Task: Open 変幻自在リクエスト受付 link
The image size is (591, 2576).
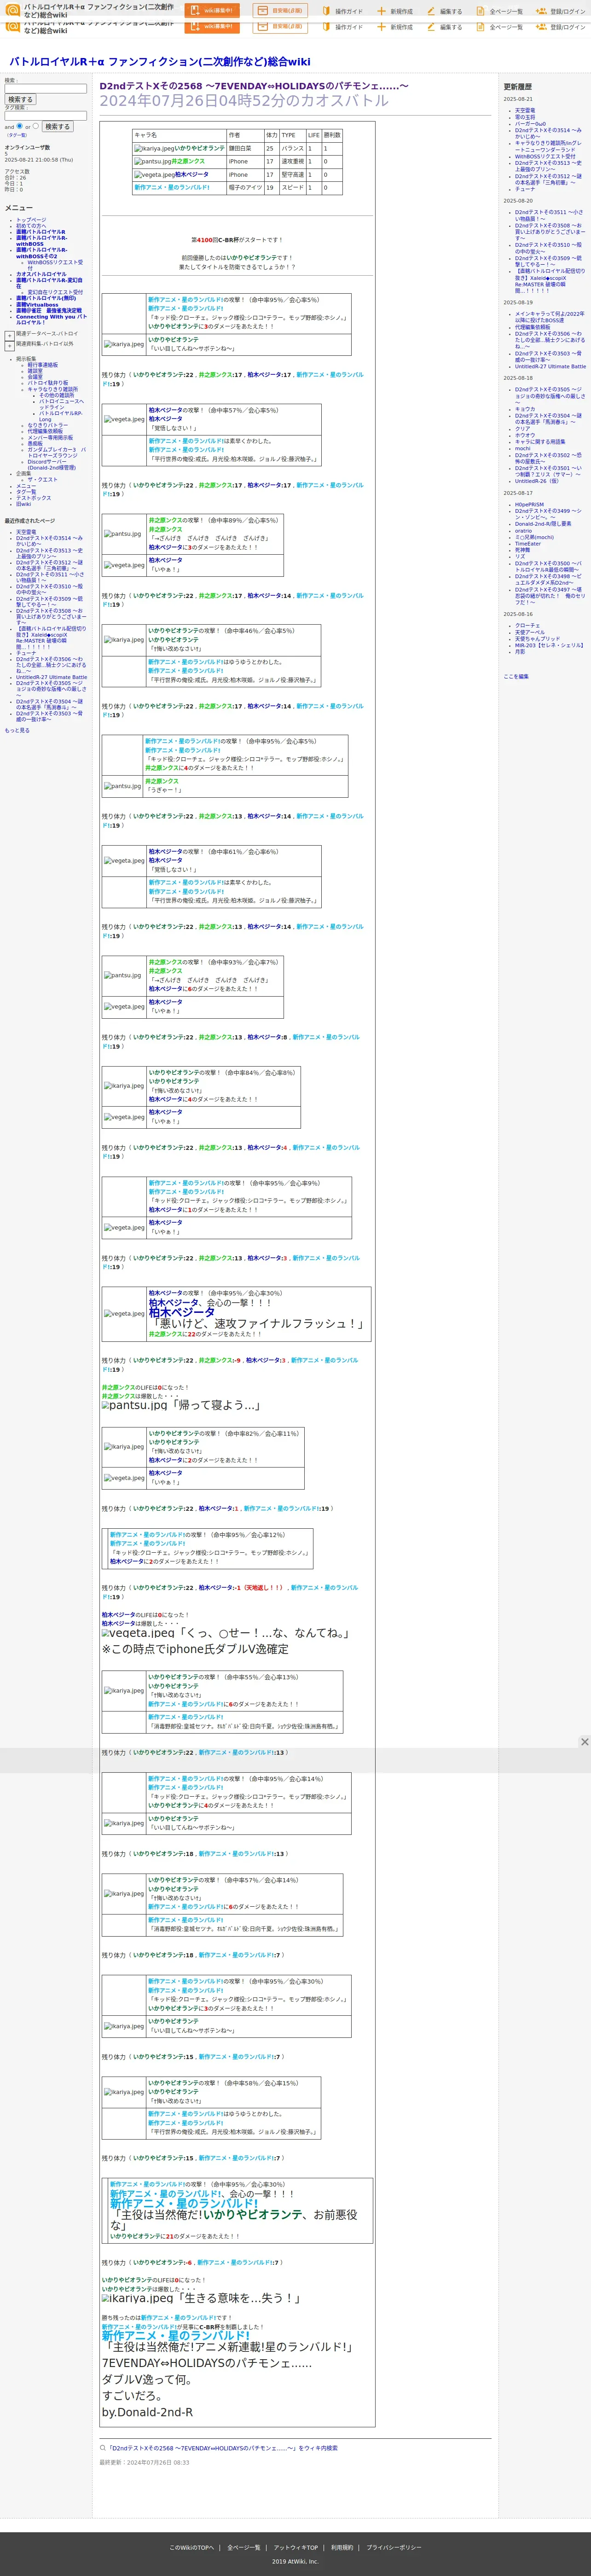Action: 55,292
